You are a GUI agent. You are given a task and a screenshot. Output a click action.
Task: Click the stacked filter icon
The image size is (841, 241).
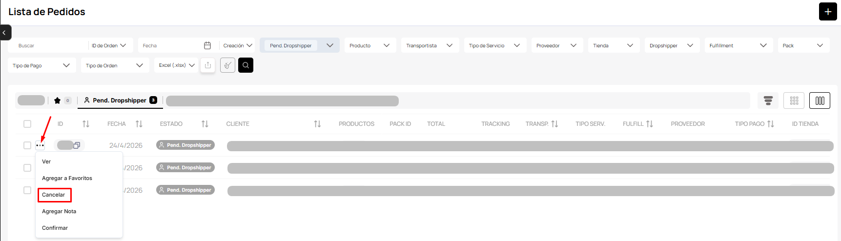(768, 100)
